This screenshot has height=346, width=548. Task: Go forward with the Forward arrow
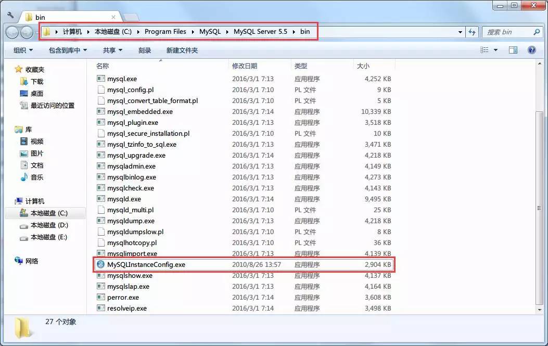pyautogui.click(x=27, y=32)
